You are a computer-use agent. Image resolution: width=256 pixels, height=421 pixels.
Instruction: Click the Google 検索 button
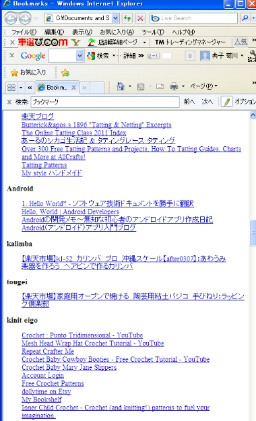point(98,56)
